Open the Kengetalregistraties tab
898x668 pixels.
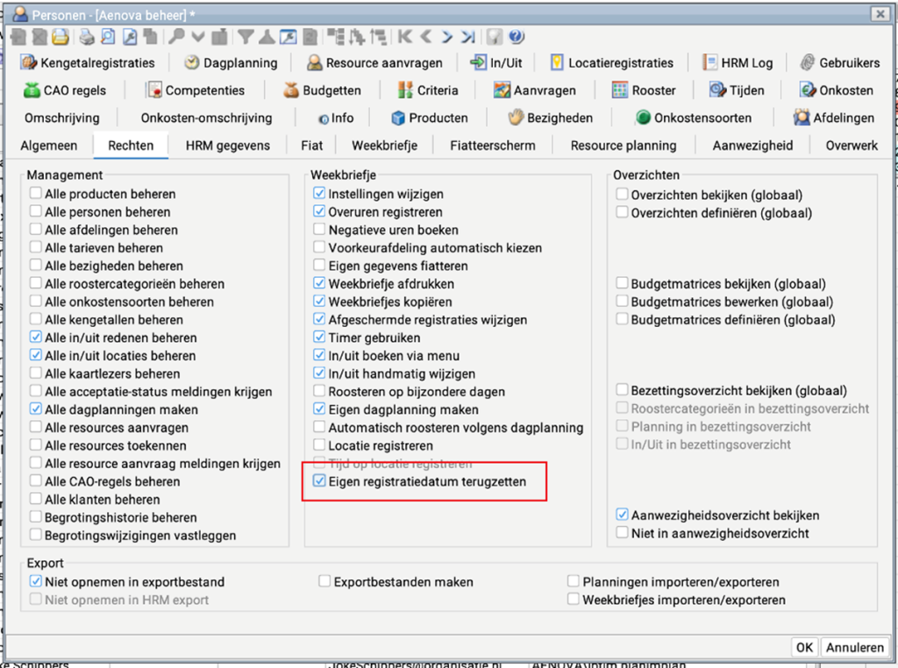point(88,63)
